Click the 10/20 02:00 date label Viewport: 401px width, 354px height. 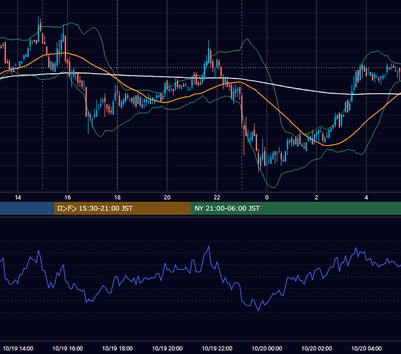[317, 348]
